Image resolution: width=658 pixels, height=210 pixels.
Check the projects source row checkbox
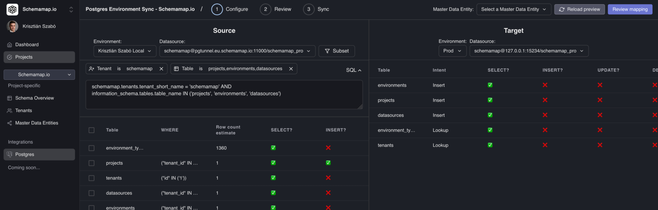tap(92, 163)
